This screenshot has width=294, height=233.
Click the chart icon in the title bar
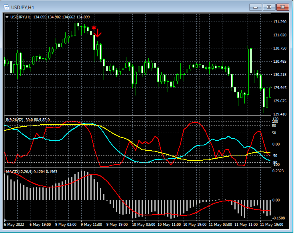coord(7,7)
